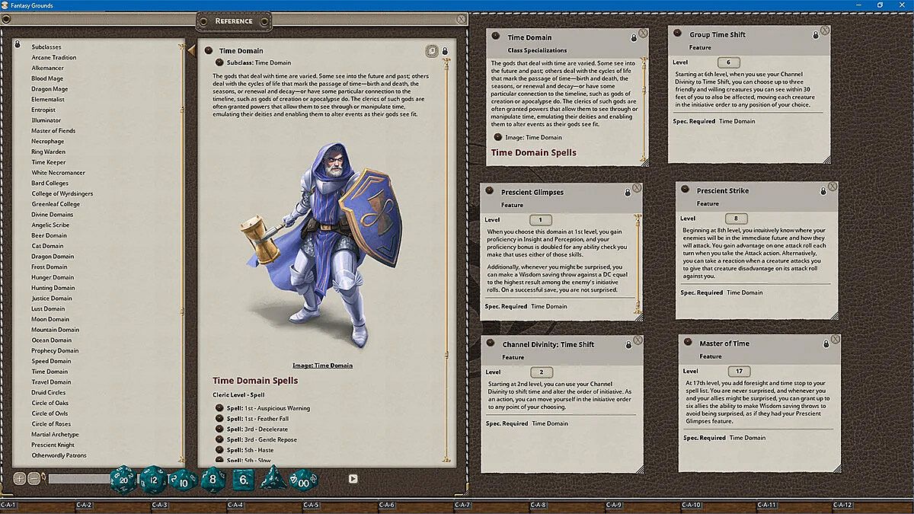This screenshot has width=914, height=514.
Task: Open the White Necromancer index entry
Action: coord(59,173)
